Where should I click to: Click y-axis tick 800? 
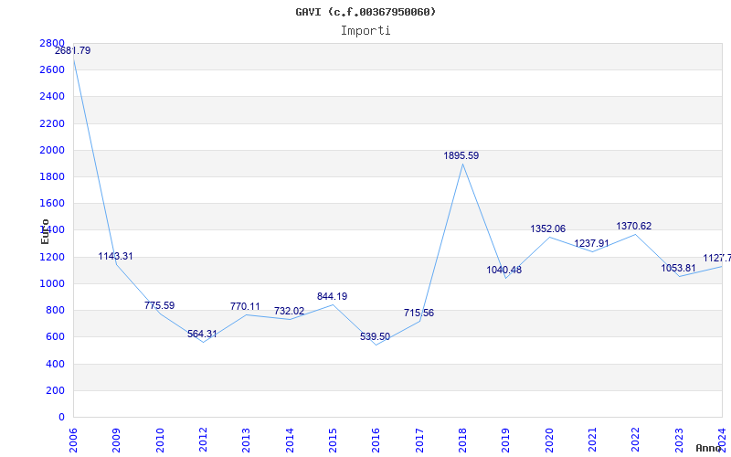56,310
